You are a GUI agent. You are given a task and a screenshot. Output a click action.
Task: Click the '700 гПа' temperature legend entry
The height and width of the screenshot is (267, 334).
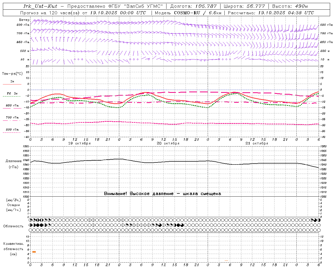coord(12,118)
